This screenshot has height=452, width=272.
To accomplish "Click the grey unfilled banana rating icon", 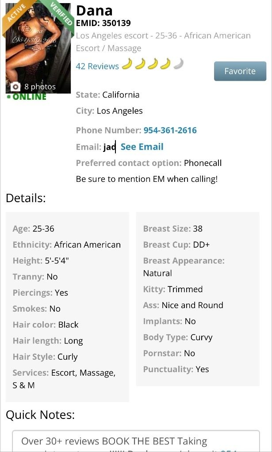I will click(x=178, y=64).
